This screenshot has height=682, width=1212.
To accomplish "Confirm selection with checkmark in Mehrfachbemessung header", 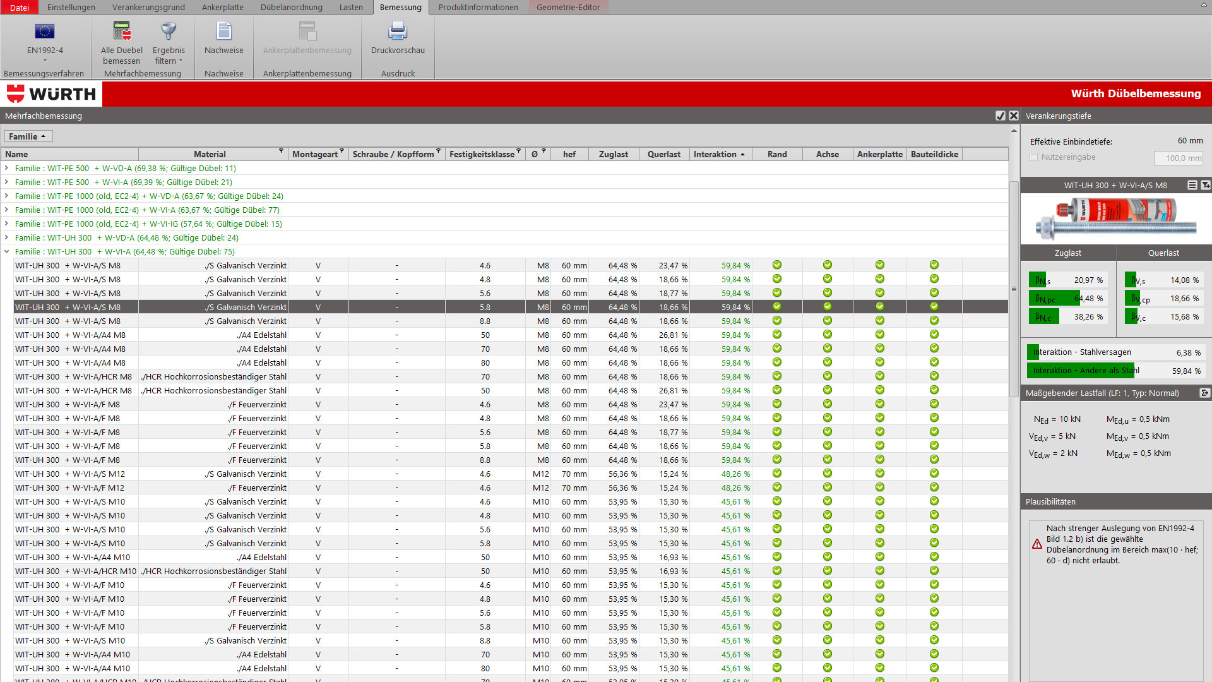I will pyautogui.click(x=1001, y=116).
